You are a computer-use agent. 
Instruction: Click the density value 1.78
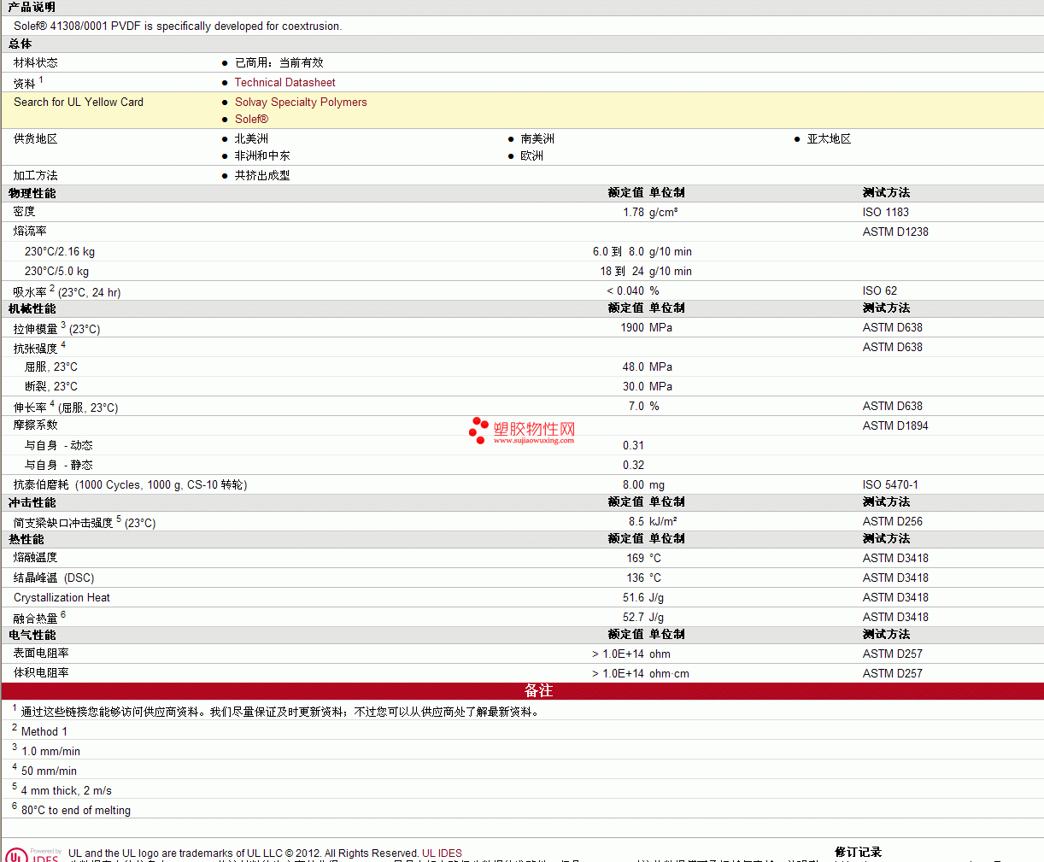point(633,213)
